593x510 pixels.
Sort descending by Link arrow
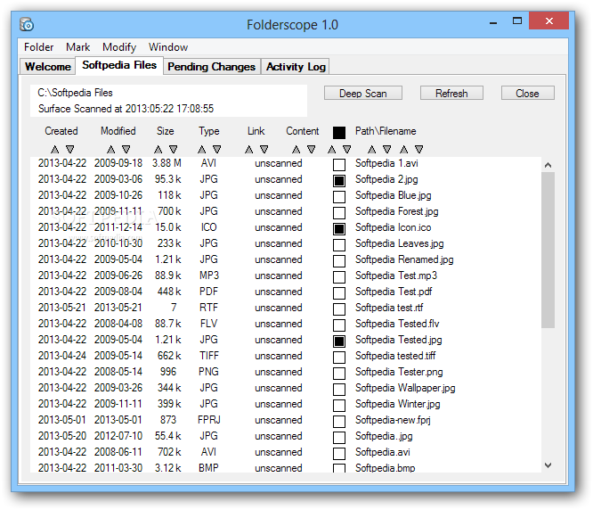264,149
